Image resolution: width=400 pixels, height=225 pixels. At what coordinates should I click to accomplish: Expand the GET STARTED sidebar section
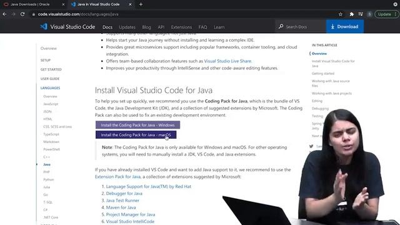[51, 69]
